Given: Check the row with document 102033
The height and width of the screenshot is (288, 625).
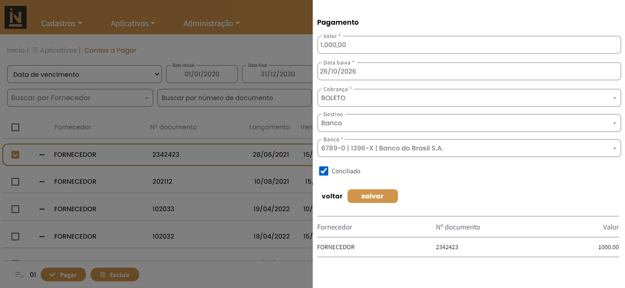Looking at the screenshot, I should 15,209.
